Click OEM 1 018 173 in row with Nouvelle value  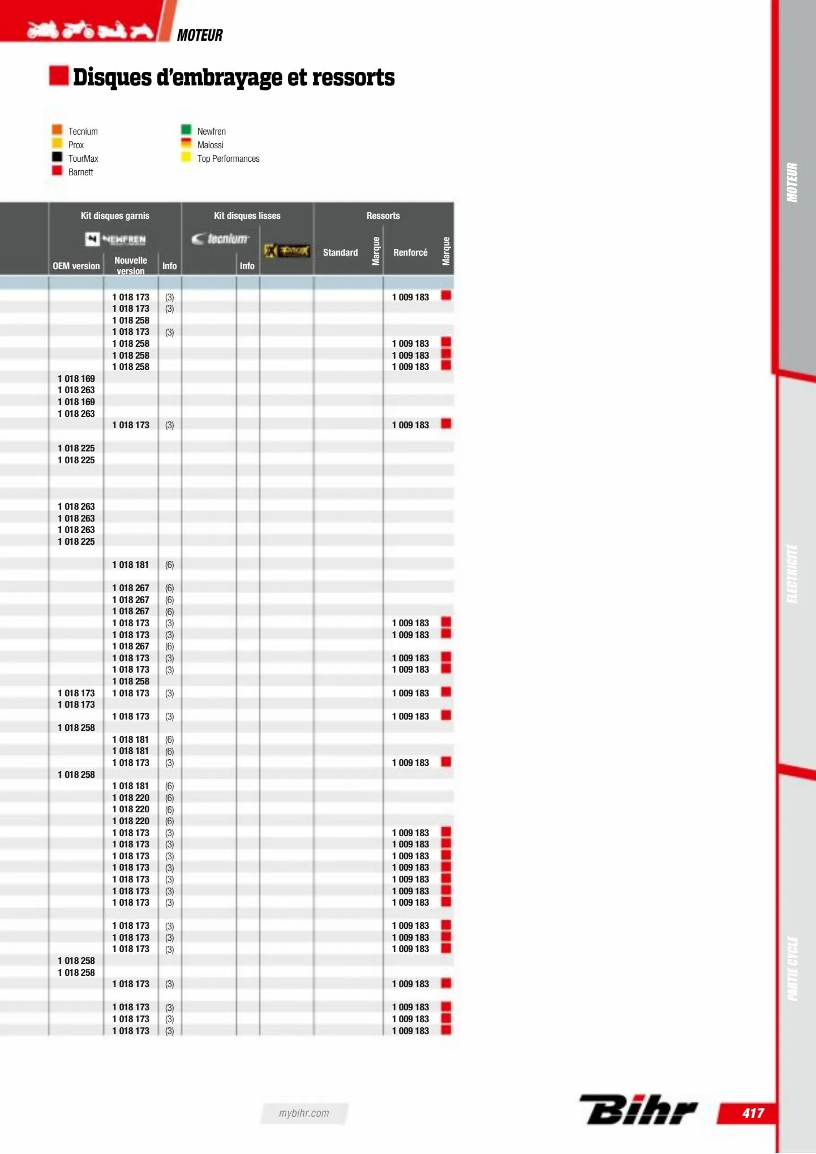pyautogui.click(x=76, y=693)
